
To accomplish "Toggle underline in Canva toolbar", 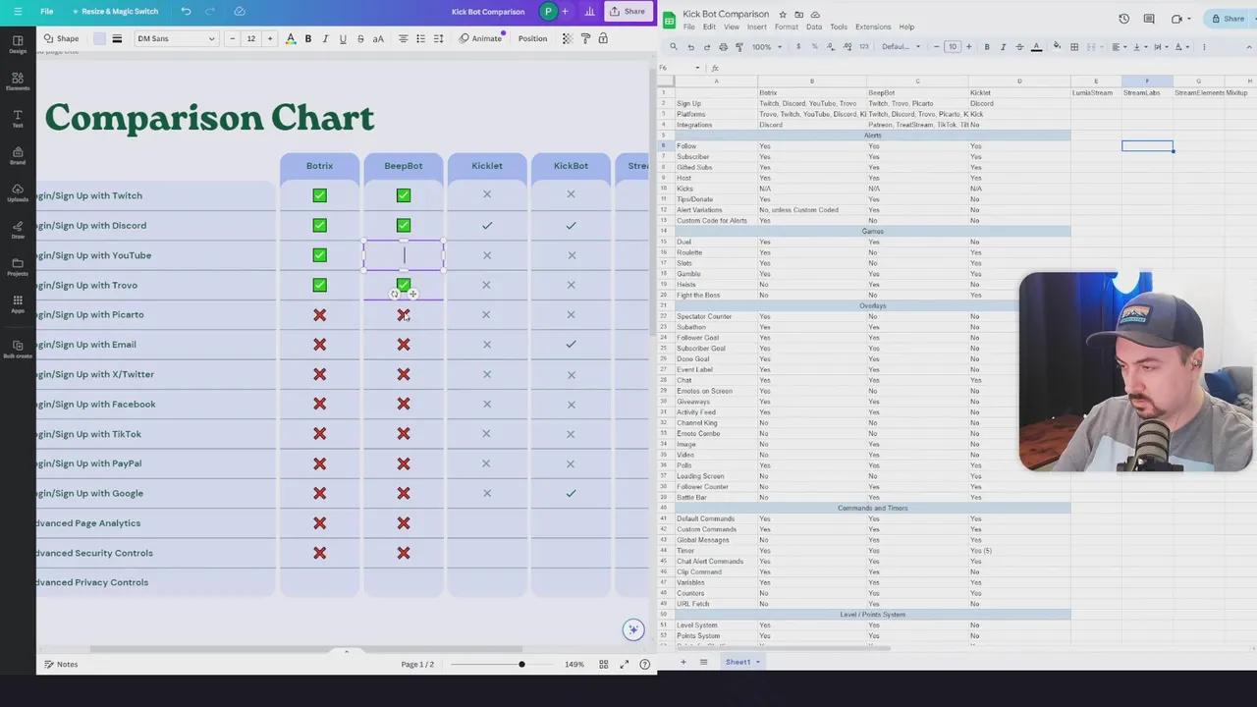I will pyautogui.click(x=343, y=38).
